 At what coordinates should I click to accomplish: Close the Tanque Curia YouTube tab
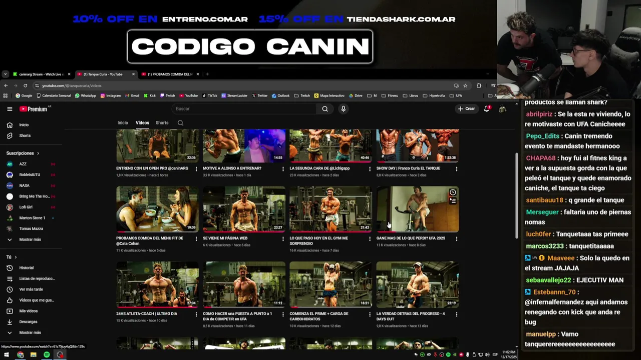133,74
